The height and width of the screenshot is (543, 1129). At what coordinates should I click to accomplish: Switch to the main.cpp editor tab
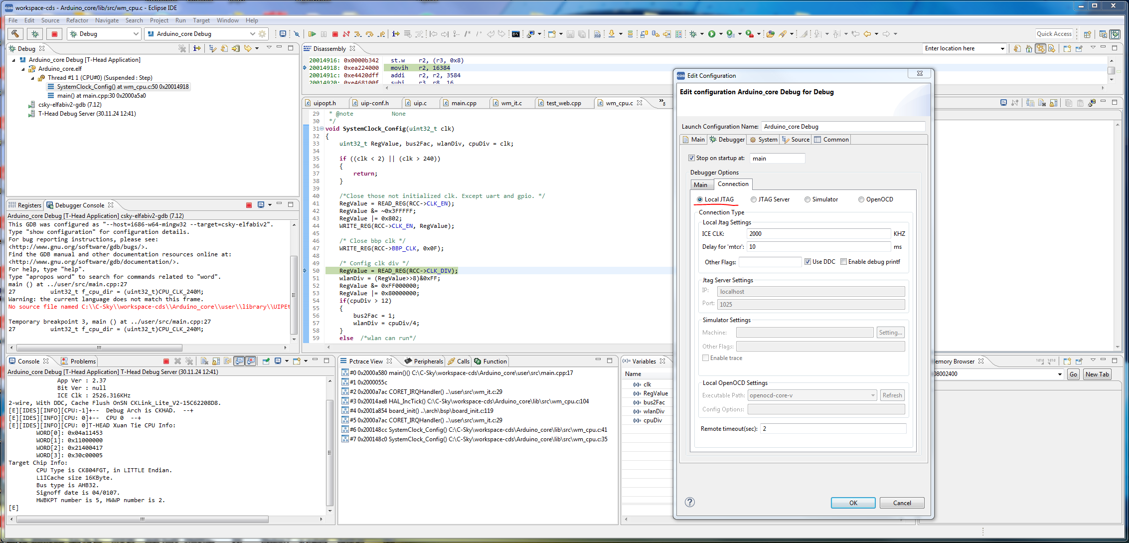click(x=464, y=103)
